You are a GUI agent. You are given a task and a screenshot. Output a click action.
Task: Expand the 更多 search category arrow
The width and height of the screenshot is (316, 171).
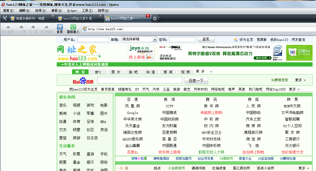coord(211,72)
